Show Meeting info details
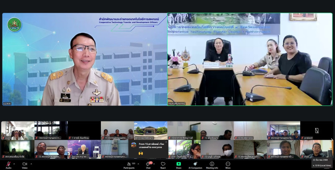 tap(212, 164)
